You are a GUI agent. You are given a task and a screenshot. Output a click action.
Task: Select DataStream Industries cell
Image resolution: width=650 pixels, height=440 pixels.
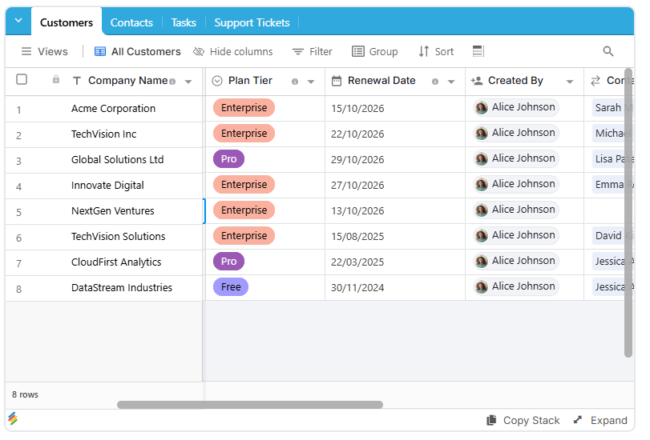pyautogui.click(x=122, y=288)
